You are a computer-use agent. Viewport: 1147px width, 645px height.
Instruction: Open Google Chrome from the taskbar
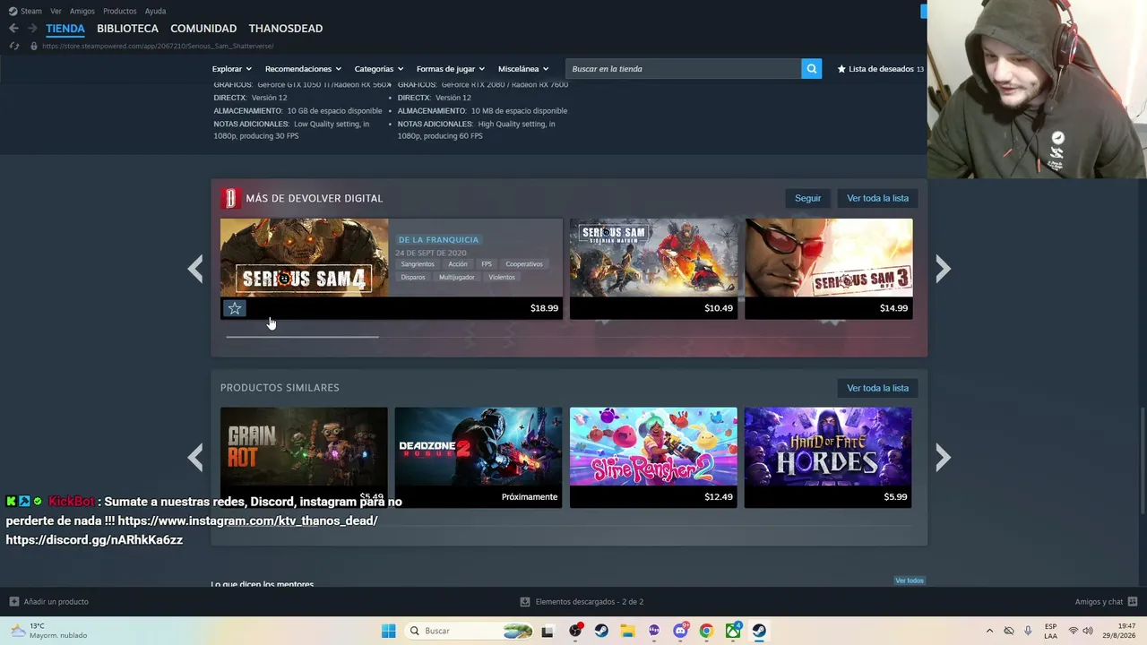(x=706, y=631)
